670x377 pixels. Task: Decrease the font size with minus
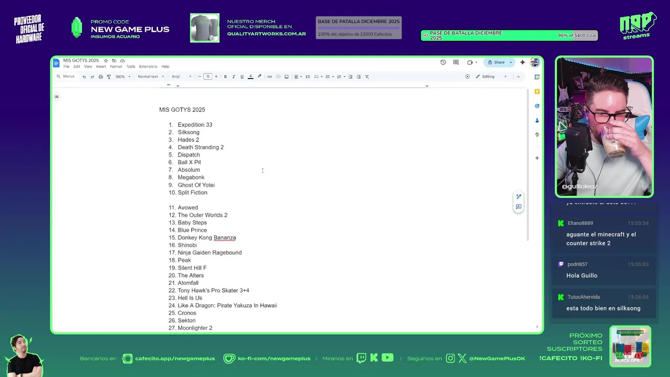tap(199, 76)
